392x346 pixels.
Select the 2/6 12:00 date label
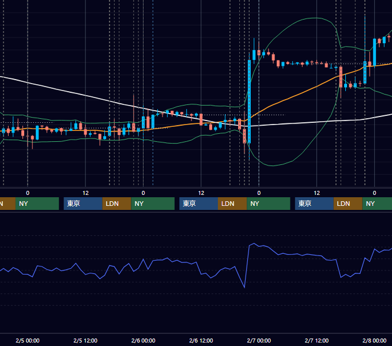(x=201, y=340)
